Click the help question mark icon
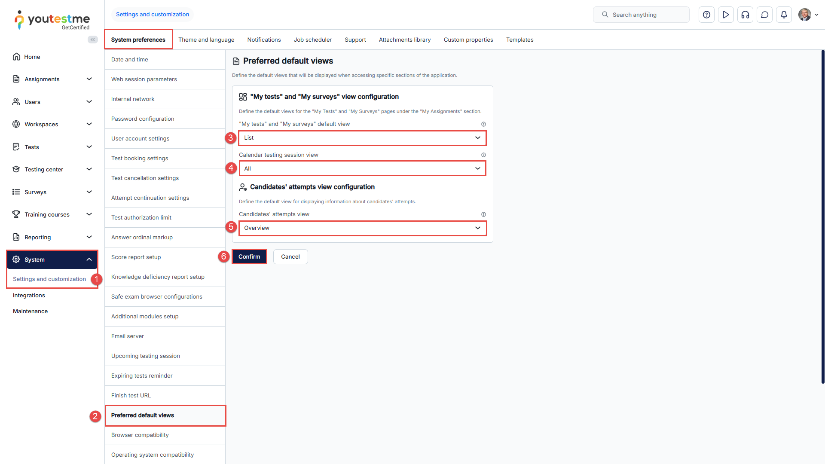Screen dimensions: 825x464 [706, 15]
